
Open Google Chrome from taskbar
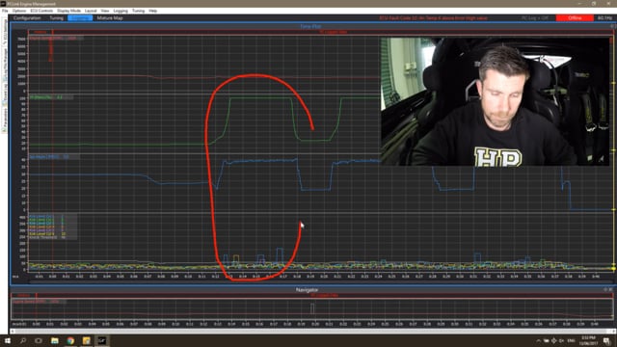tap(70, 340)
